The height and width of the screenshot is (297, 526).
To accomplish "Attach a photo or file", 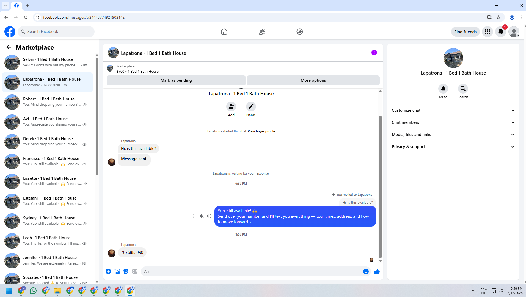I will (117, 272).
